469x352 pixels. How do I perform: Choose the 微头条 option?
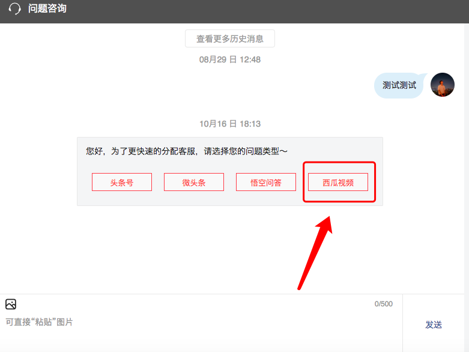(194, 182)
